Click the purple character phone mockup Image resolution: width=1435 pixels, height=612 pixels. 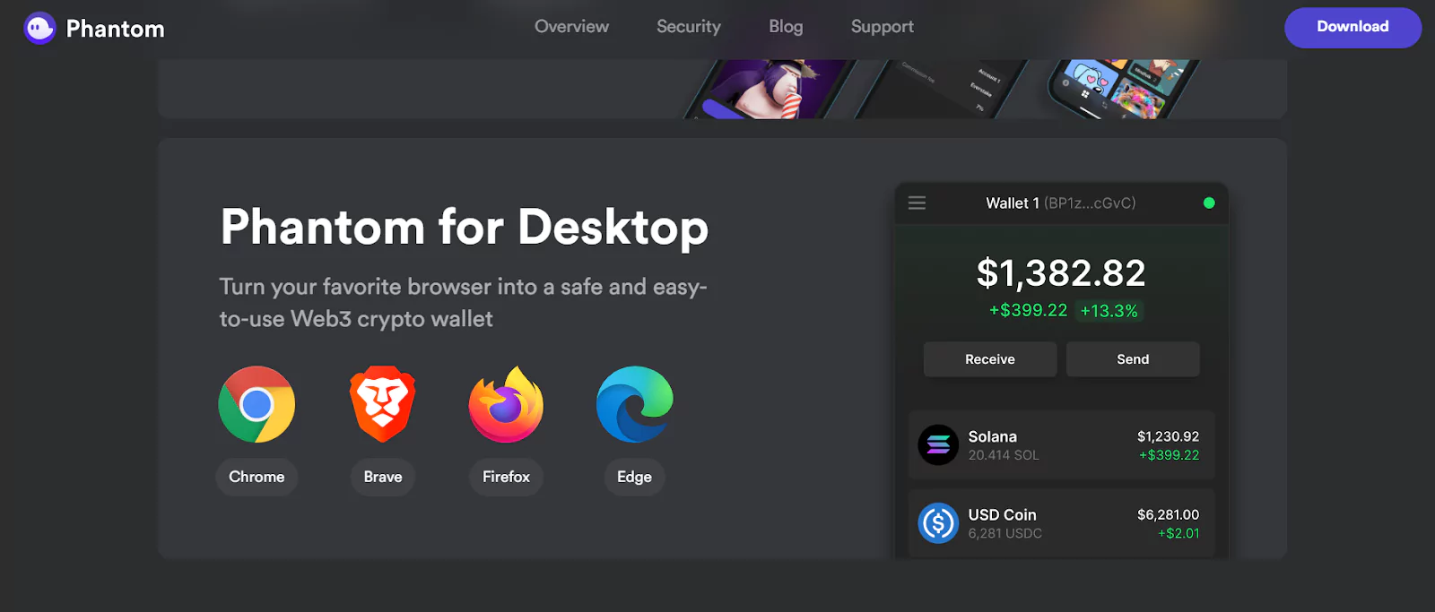pos(770,89)
